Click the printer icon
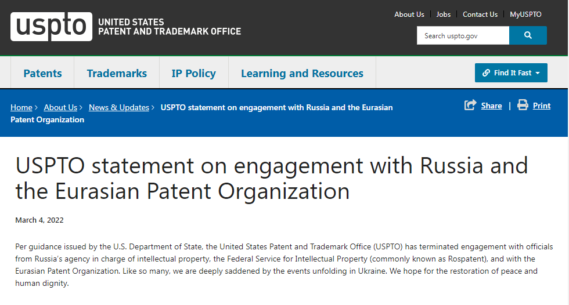 (523, 105)
